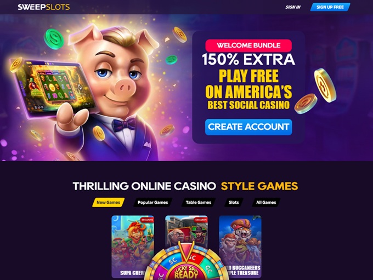Switch to the New Games tab

tap(108, 203)
